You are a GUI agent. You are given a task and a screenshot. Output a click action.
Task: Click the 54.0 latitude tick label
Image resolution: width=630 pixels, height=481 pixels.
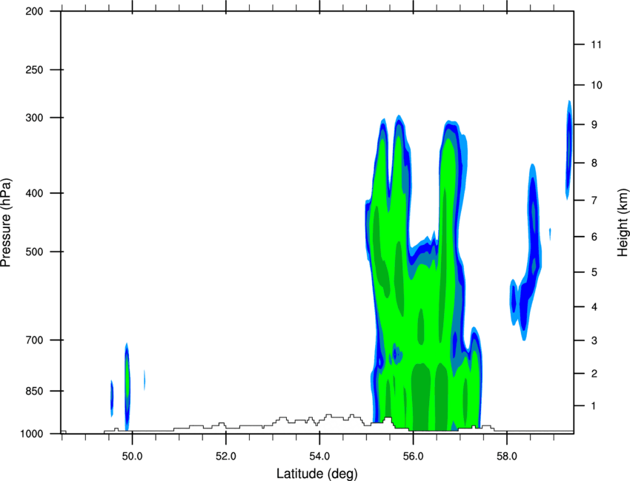(x=319, y=457)
